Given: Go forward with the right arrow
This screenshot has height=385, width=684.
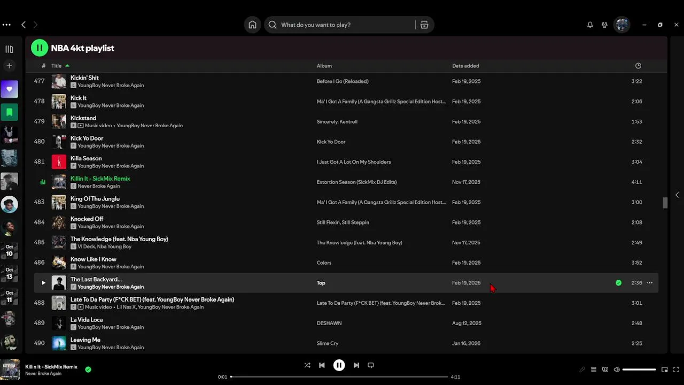Looking at the screenshot, I should tap(35, 25).
